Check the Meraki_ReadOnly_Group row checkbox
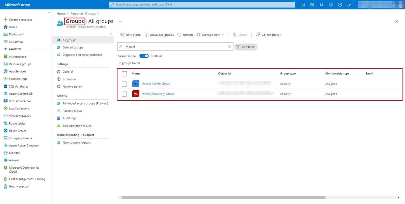 tap(124, 94)
